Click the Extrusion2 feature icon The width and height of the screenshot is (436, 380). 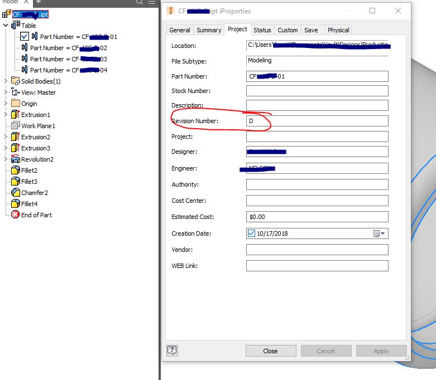click(15, 137)
